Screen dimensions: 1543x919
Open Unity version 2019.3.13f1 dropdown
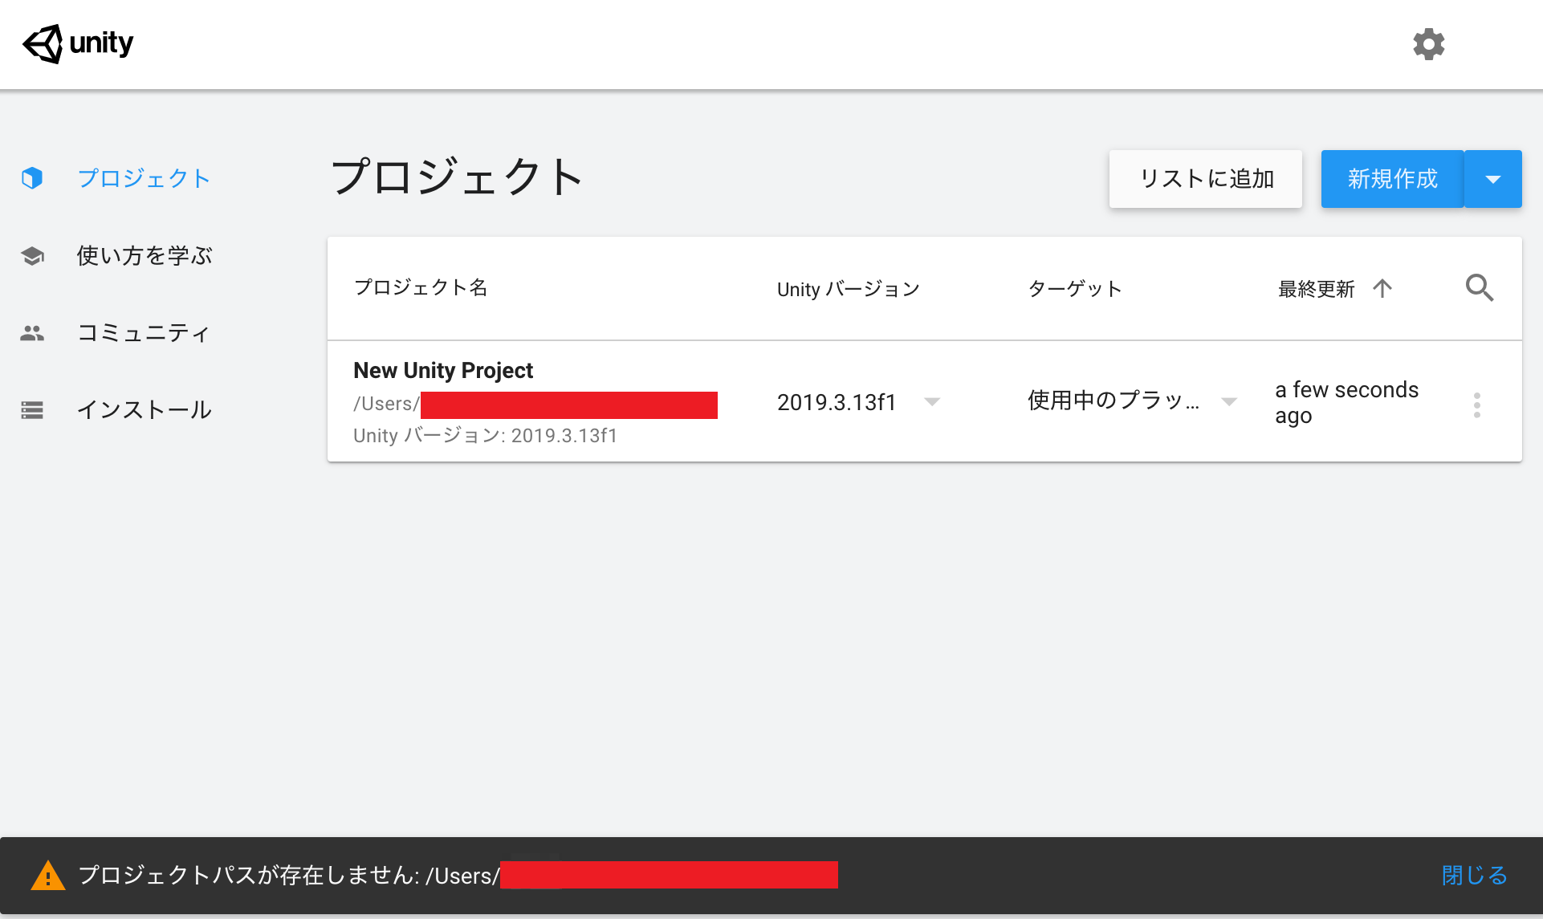tap(931, 401)
